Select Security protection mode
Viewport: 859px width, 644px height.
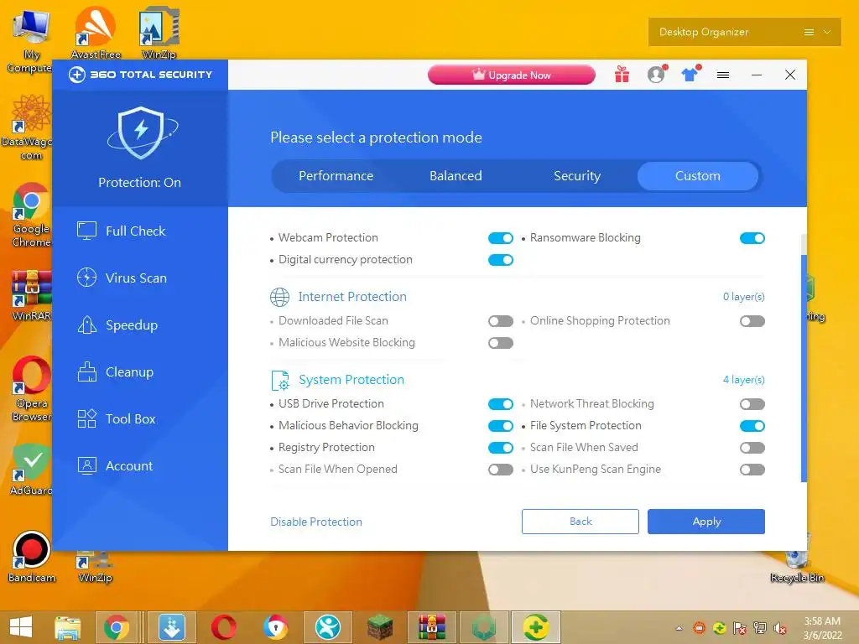(x=577, y=176)
